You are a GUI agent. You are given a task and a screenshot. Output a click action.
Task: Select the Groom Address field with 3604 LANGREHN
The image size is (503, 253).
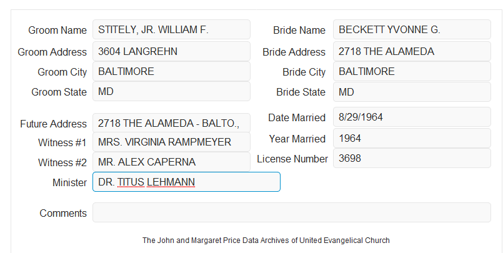pos(171,51)
